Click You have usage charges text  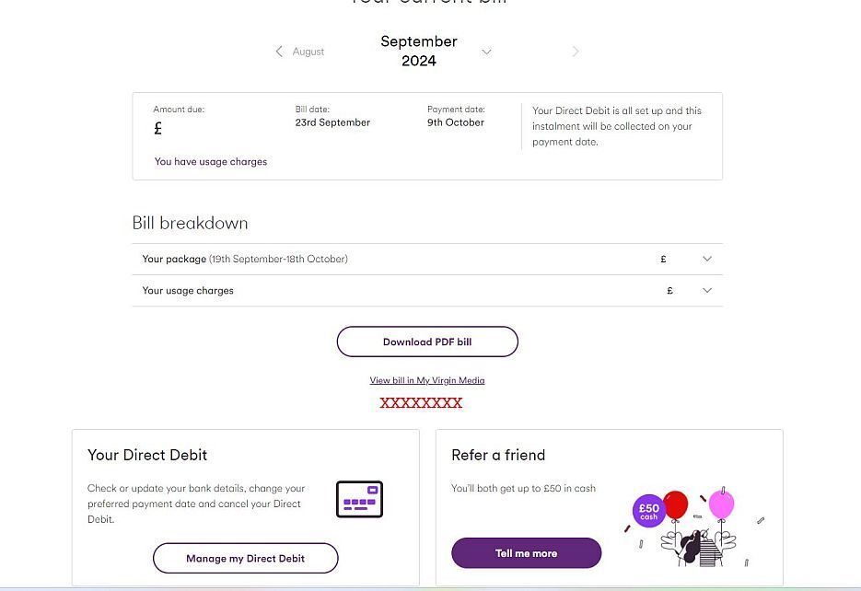coord(211,161)
